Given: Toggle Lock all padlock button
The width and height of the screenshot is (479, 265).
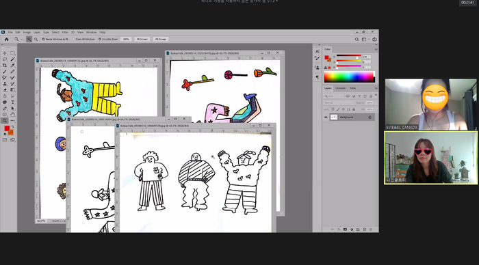Looking at the screenshot, I should [354, 109].
